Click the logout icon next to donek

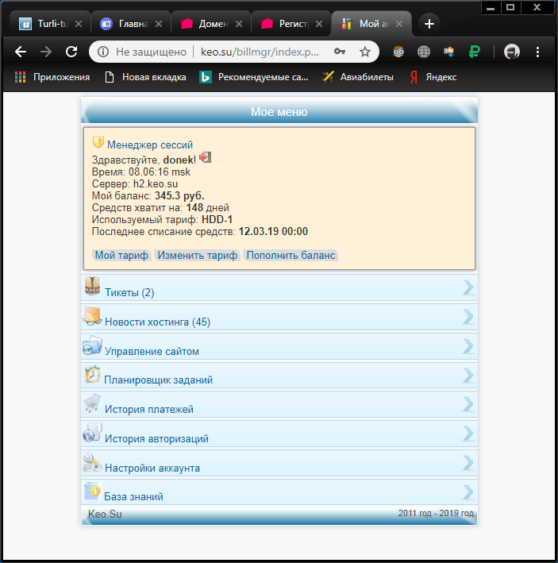[x=205, y=158]
